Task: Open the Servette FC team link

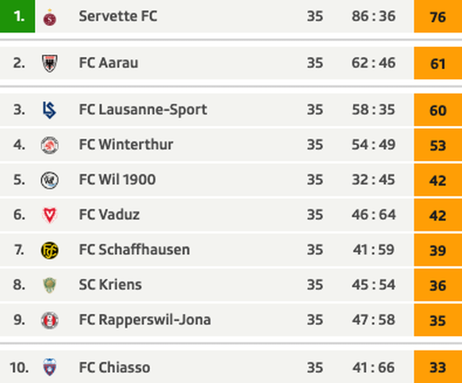Action: coord(117,16)
